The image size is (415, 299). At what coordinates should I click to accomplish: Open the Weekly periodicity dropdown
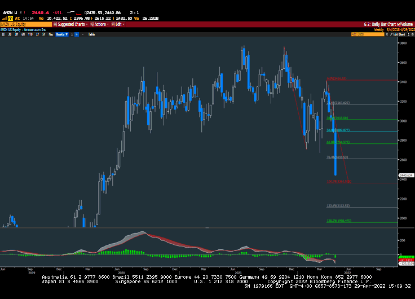pyautogui.click(x=62, y=34)
